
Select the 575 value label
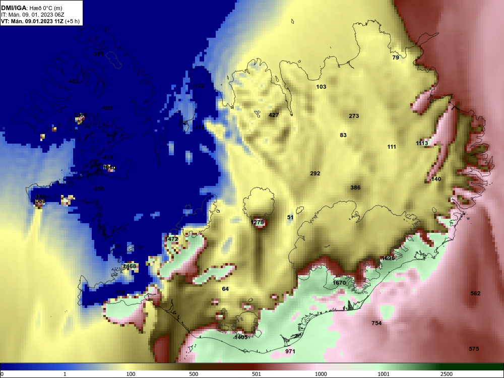tap(474, 349)
